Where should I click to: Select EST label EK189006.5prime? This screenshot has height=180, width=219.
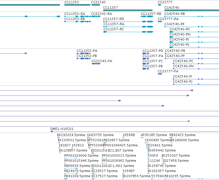(x=185, y=140)
